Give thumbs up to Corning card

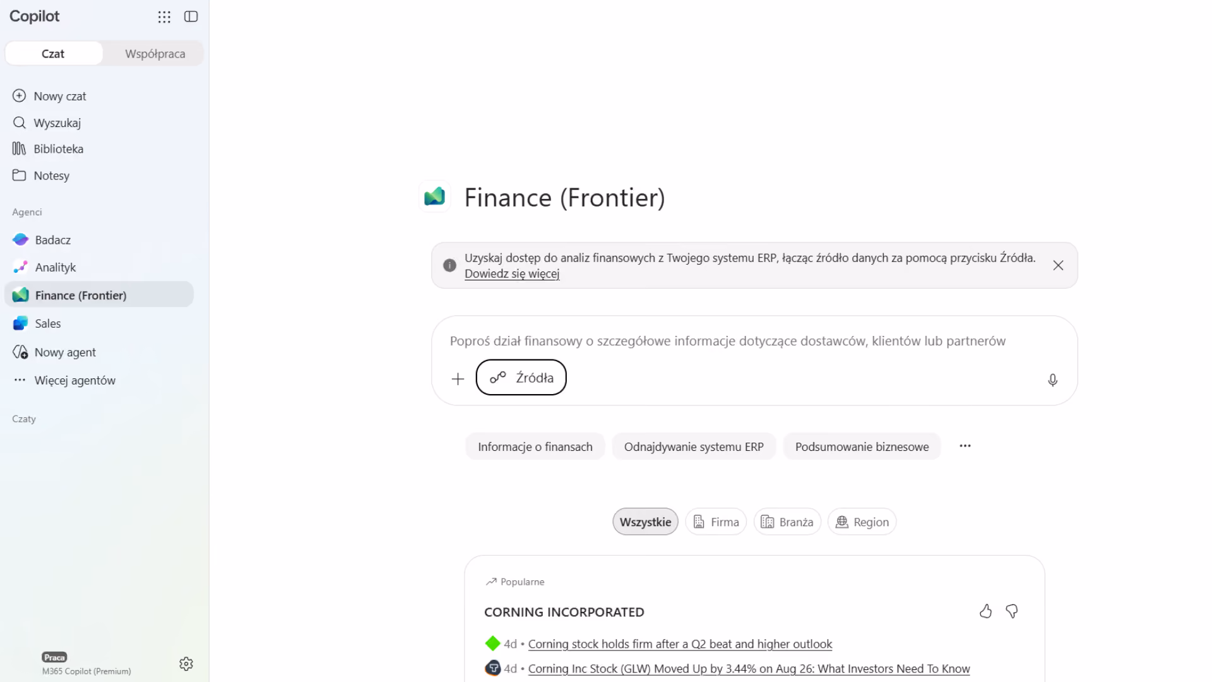[985, 611]
